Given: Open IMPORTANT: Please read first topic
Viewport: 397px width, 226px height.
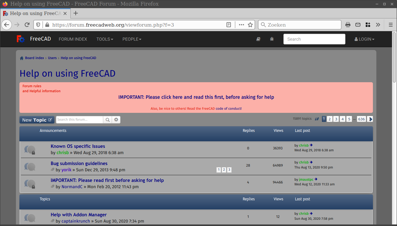Looking at the screenshot, I should 107,180.
